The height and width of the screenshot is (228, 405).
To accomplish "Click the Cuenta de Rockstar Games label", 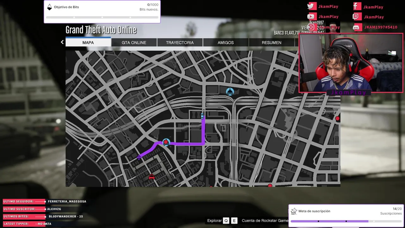I will click(265, 221).
